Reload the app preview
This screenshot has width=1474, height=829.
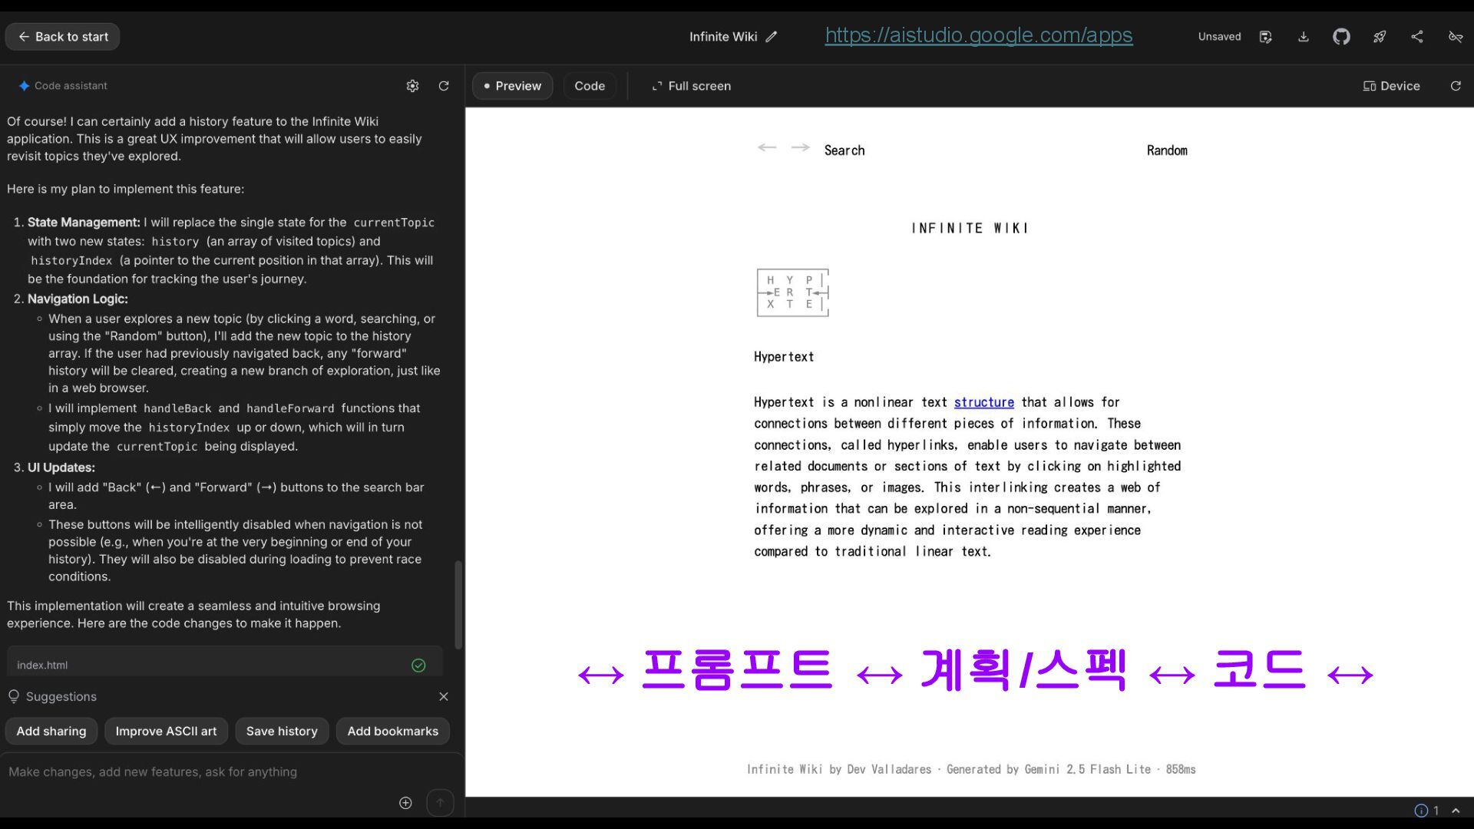point(1455,86)
